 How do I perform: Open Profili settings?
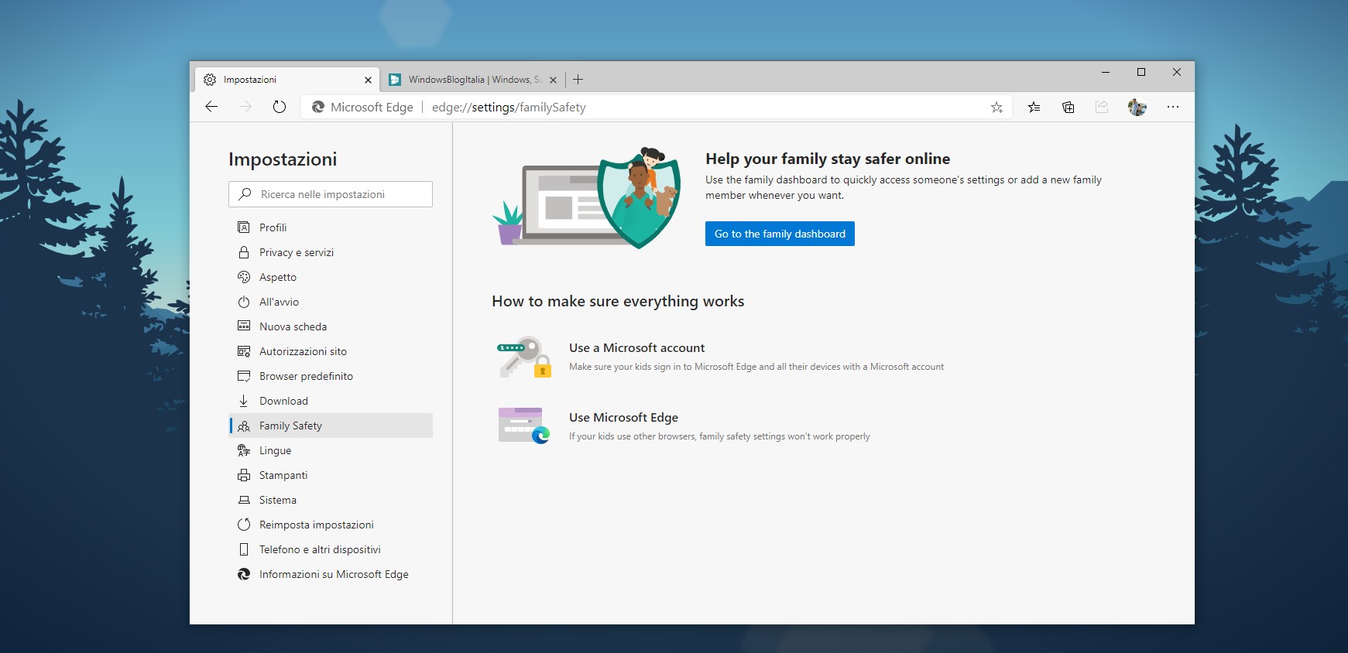tap(331, 227)
